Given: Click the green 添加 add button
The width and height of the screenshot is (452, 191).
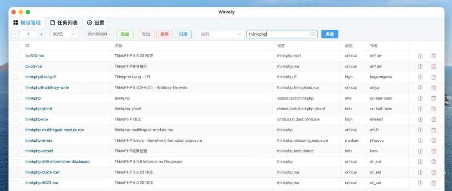Looking at the screenshot, I should [125, 34].
